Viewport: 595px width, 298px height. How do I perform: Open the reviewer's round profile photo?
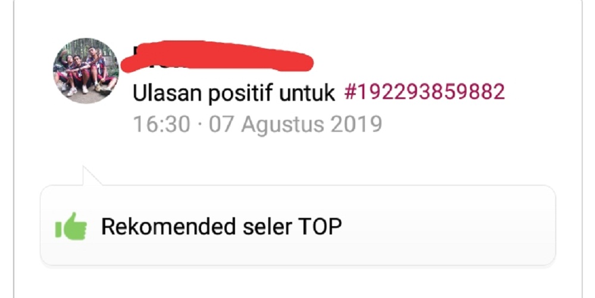pos(86,71)
